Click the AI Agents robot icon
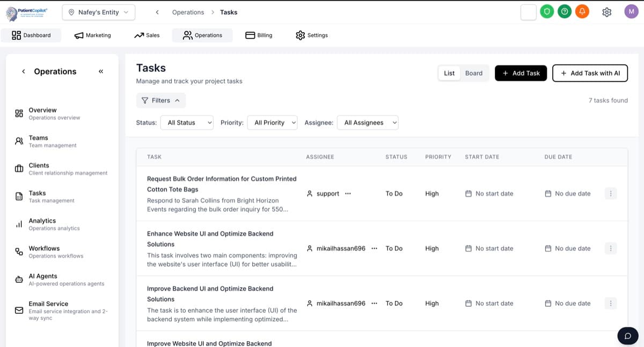 19,279
